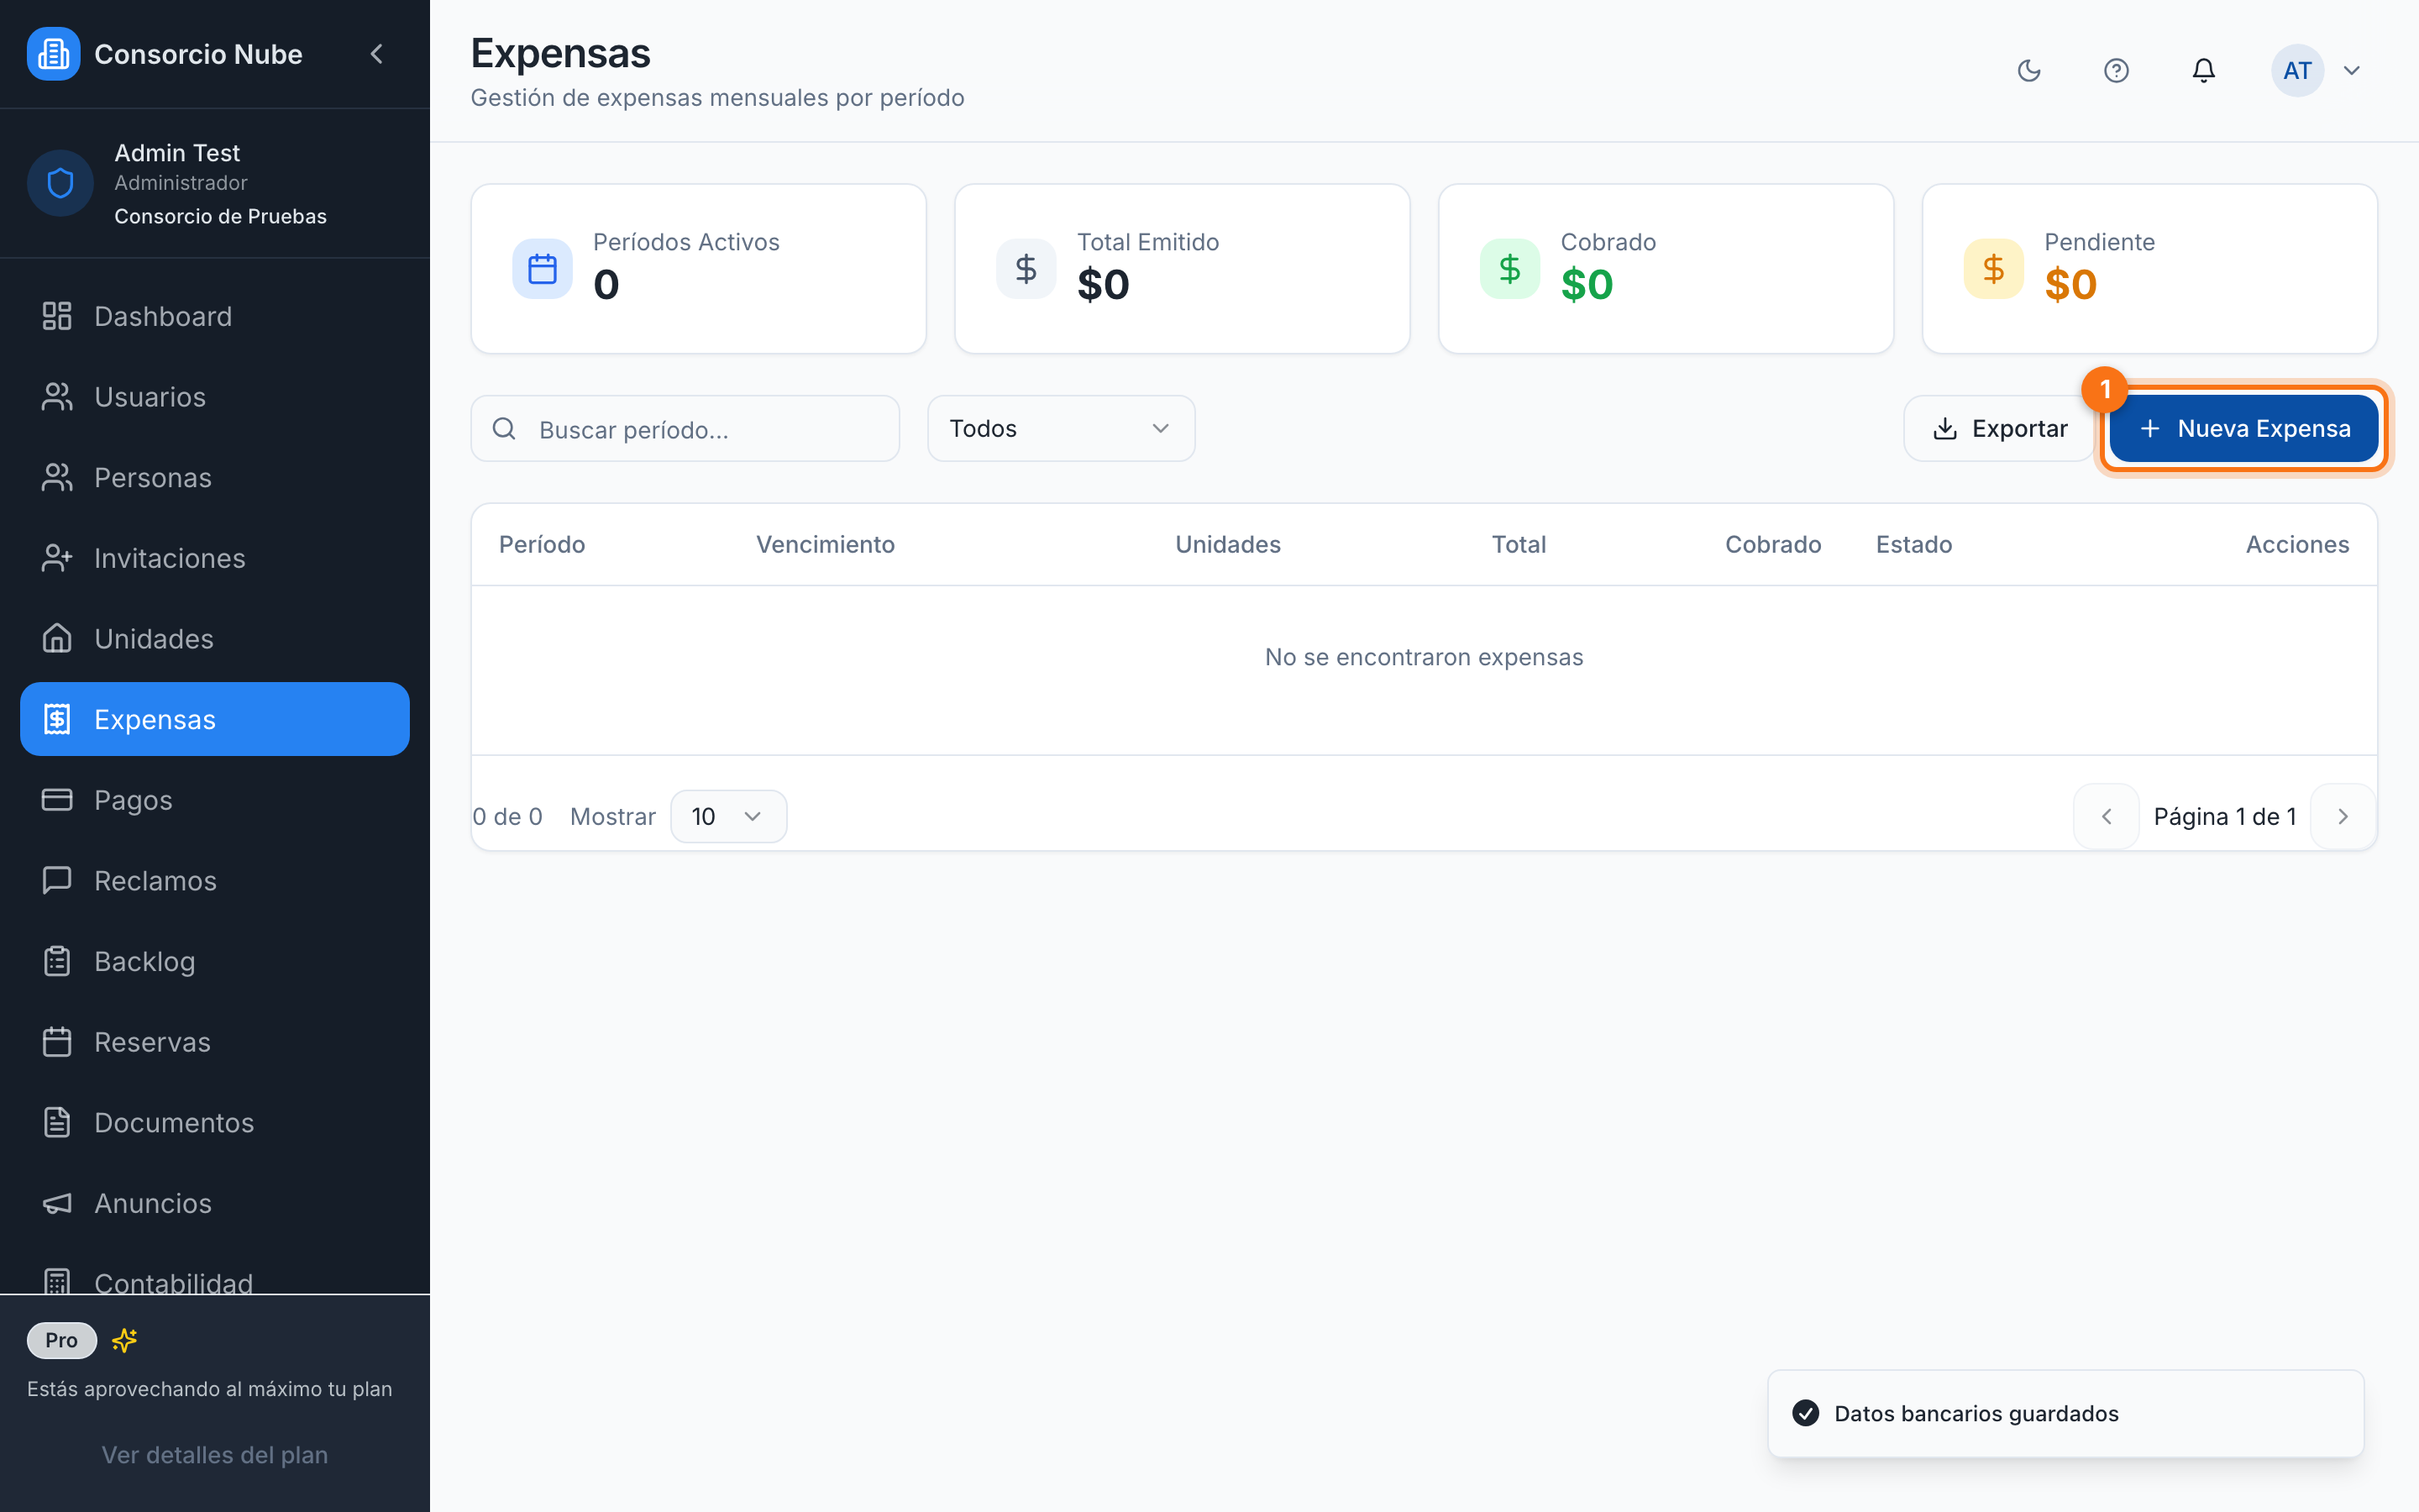Open Ver detalles del plan link
Viewport: 2419px width, 1512px height.
(x=215, y=1455)
